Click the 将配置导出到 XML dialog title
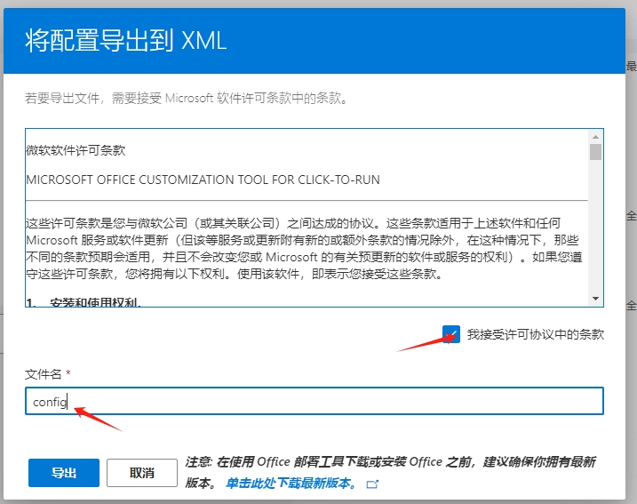Screen dimensions: 637x504 [125, 41]
